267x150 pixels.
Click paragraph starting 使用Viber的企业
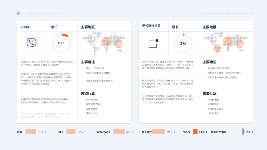(x=46, y=79)
